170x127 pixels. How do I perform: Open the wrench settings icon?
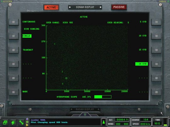pyautogui.click(x=21, y=122)
